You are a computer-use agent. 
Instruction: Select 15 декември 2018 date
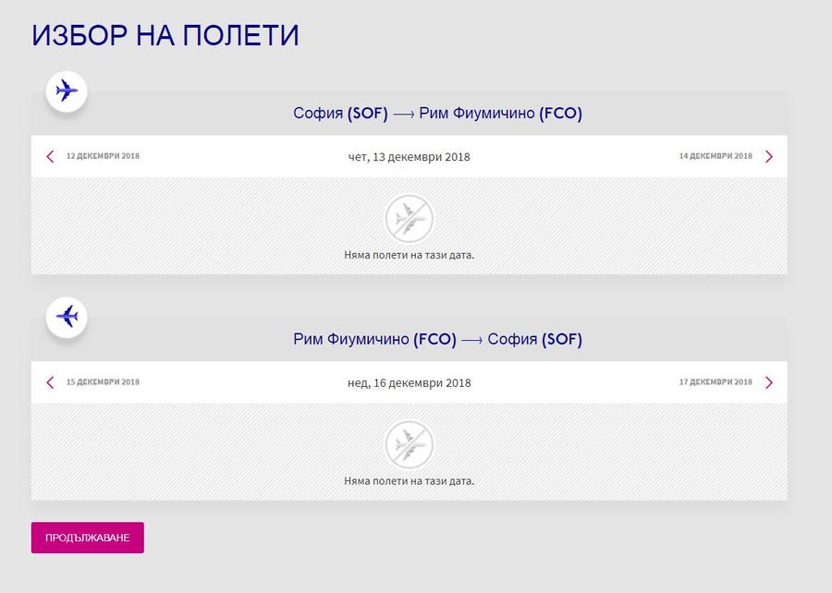tap(103, 382)
